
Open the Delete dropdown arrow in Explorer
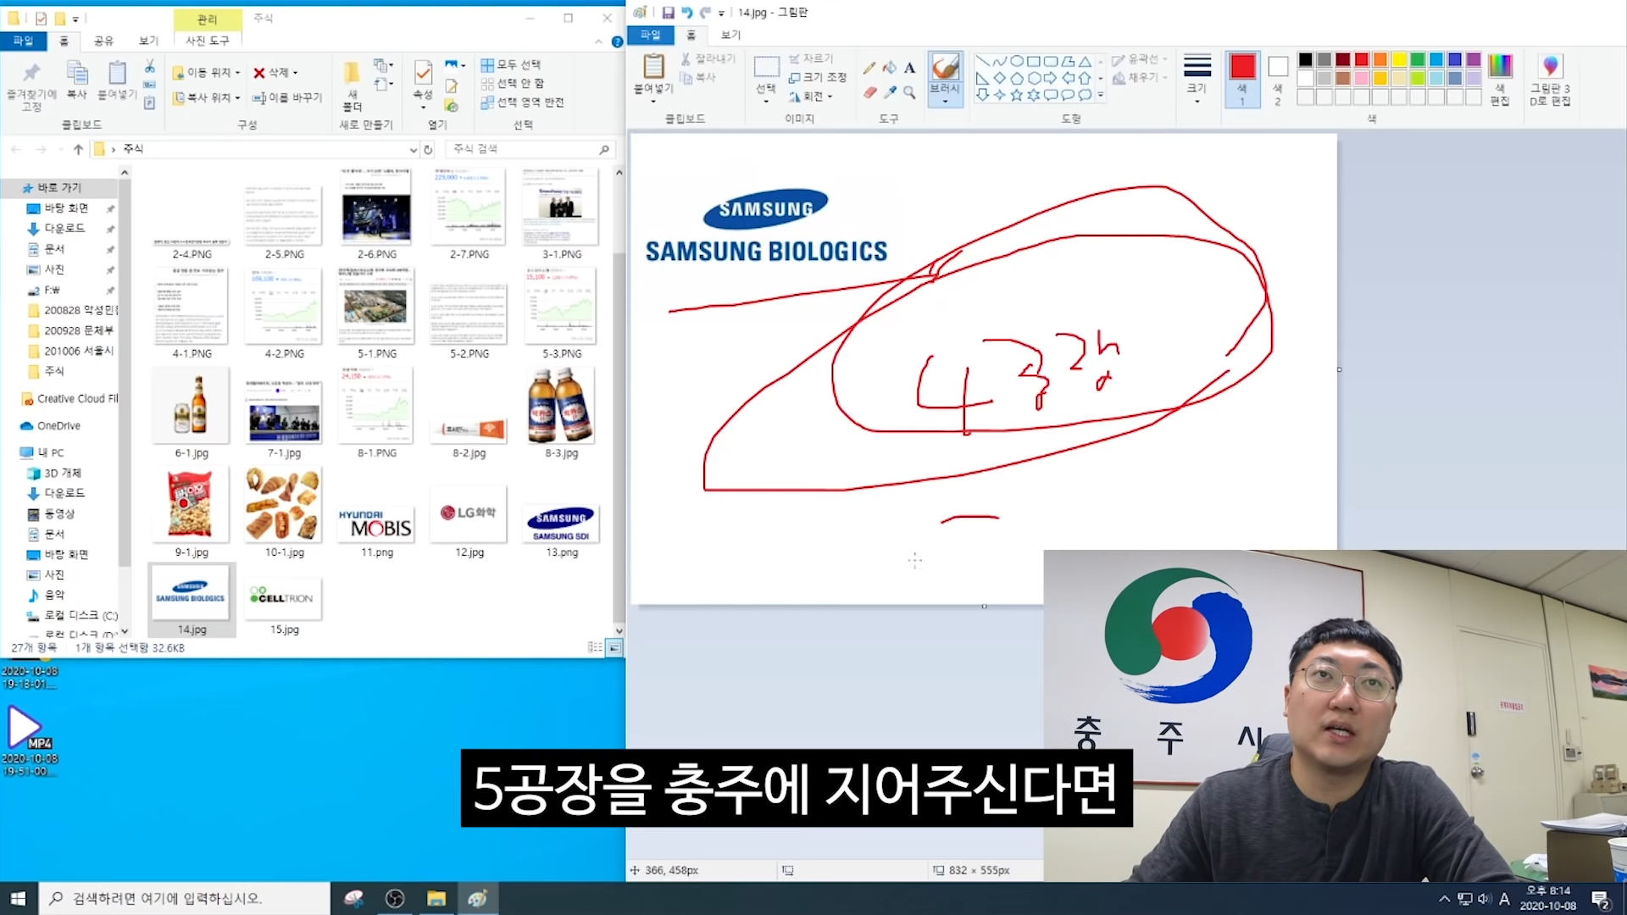[295, 73]
